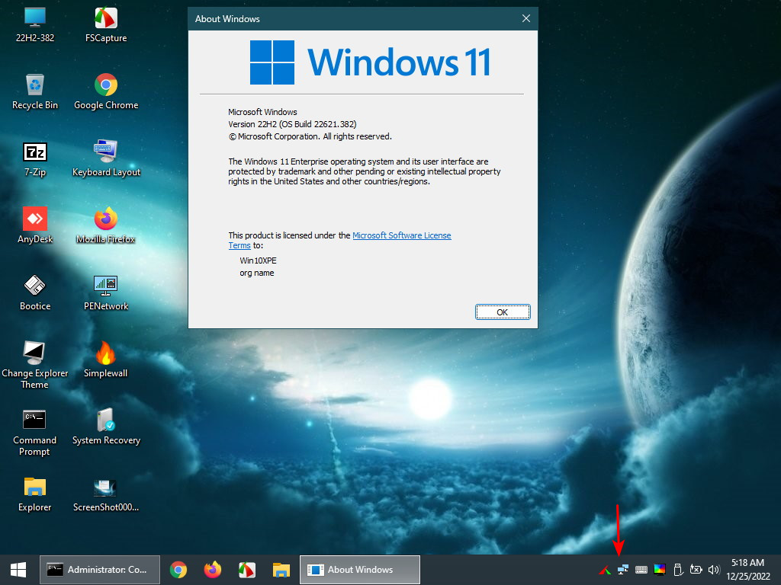Select the AnyDesk desktop icon
This screenshot has width=781, height=585.
tap(35, 226)
